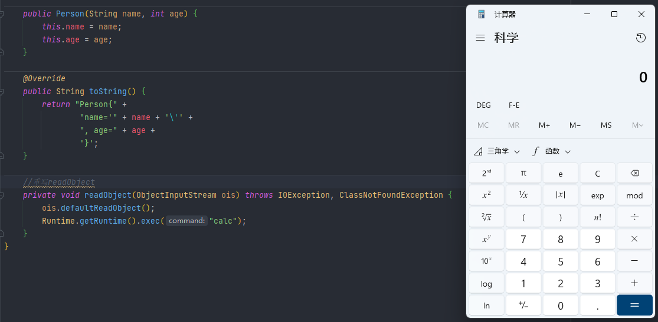
Task: Click the absolute value |x| key
Action: click(560, 195)
